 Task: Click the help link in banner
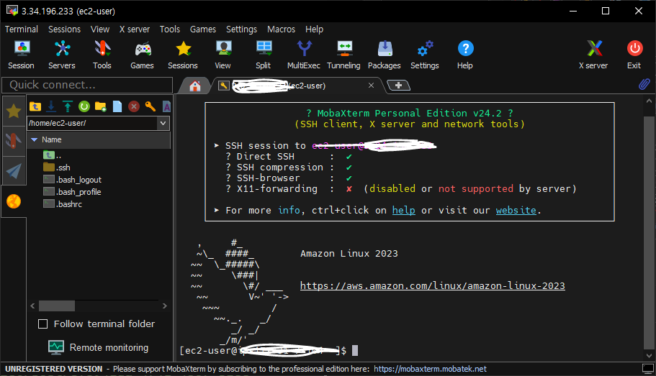click(404, 210)
